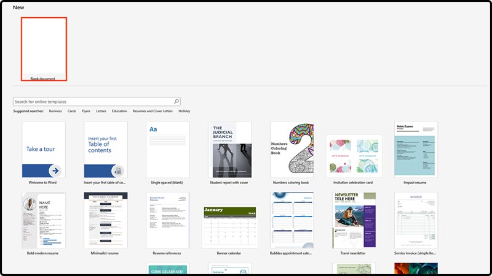Open the Minimalist resume template
The image size is (492, 276).
coord(106,220)
